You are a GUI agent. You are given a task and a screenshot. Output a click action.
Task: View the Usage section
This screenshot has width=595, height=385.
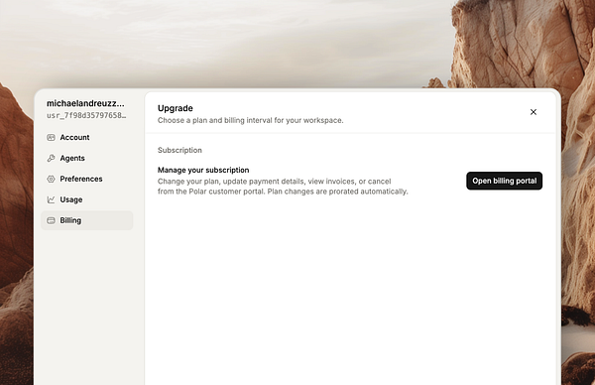coord(86,199)
